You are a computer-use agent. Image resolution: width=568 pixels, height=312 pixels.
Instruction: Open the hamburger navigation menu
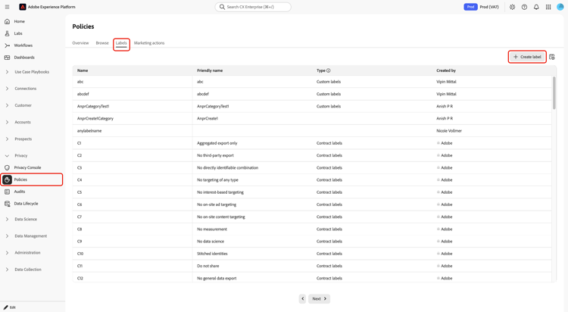(7, 7)
